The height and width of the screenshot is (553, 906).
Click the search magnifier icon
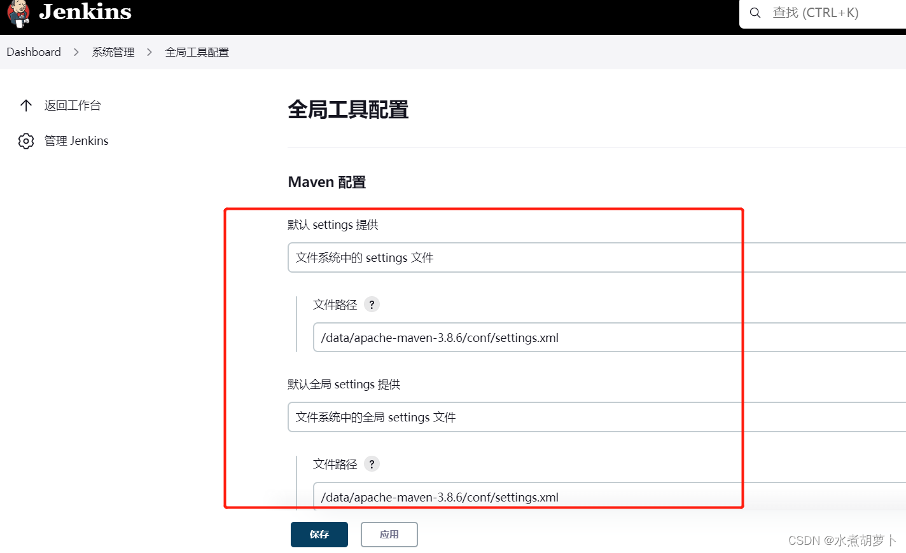755,12
